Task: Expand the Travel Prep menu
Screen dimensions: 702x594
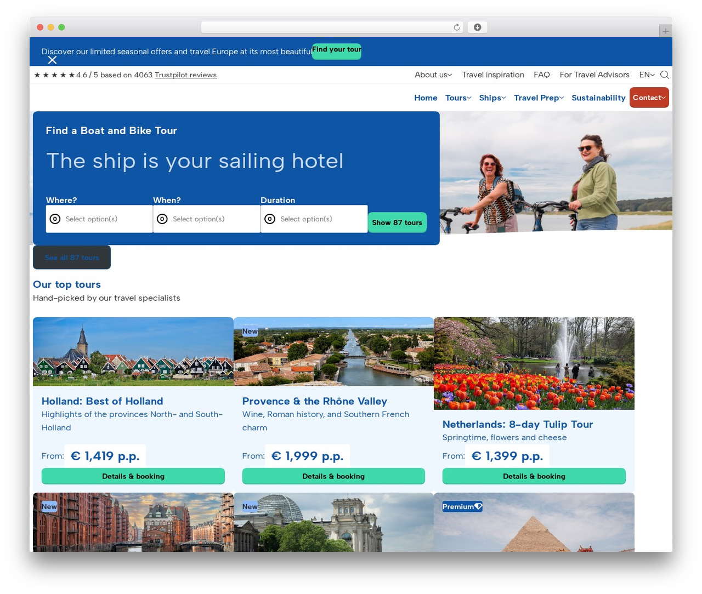Action: (x=539, y=98)
